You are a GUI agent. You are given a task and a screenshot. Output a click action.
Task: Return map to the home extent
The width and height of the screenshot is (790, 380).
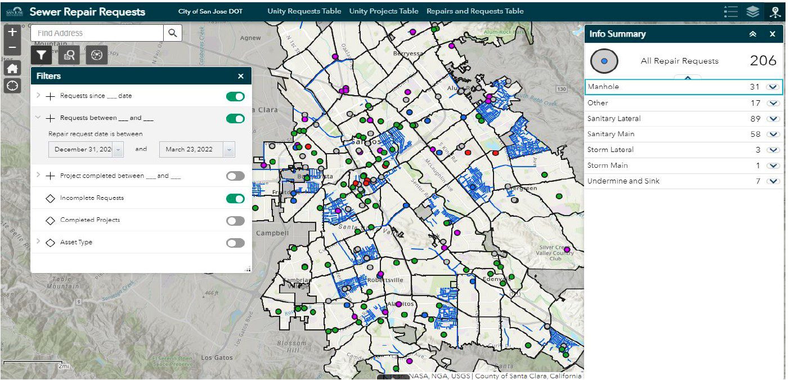click(12, 68)
